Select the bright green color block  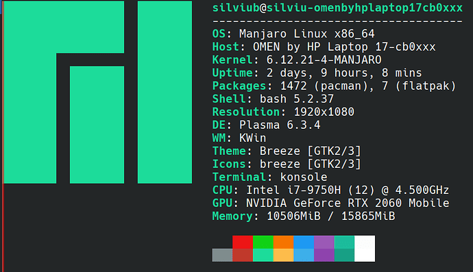[x=263, y=242]
